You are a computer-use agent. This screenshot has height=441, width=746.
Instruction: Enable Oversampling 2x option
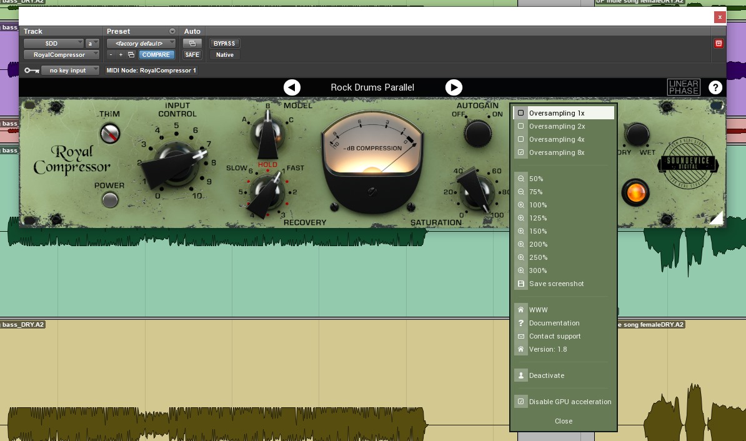521,126
